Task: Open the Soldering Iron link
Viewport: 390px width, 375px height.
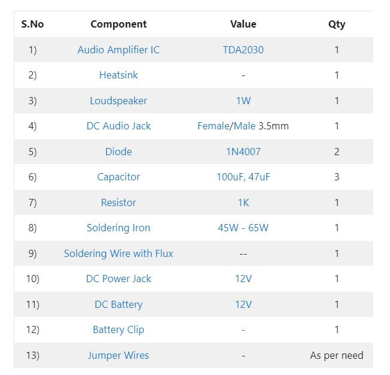Action: point(119,228)
